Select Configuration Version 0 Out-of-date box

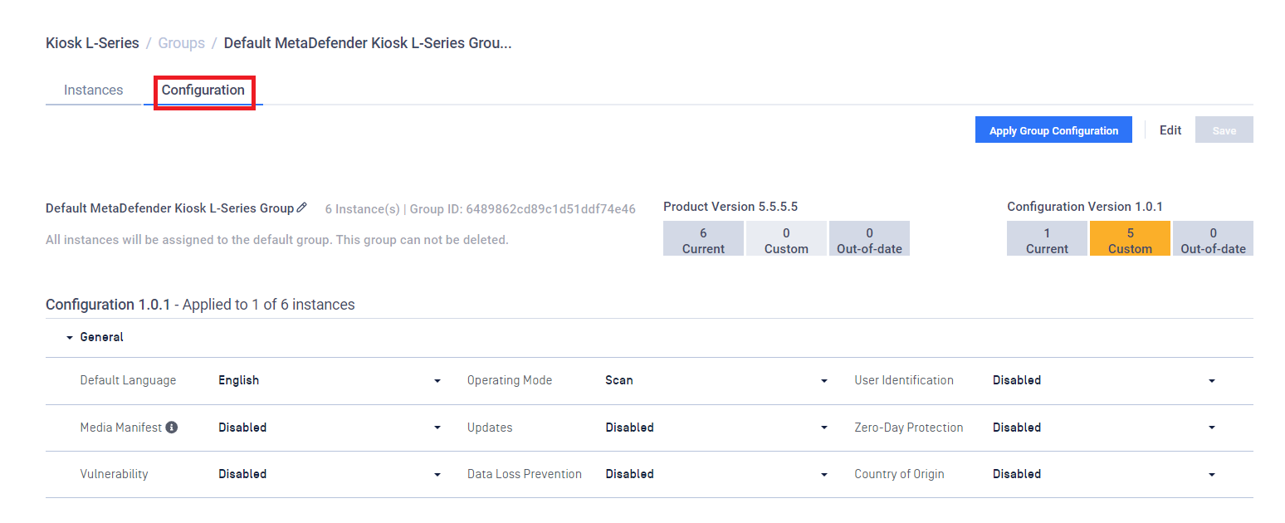(1213, 238)
